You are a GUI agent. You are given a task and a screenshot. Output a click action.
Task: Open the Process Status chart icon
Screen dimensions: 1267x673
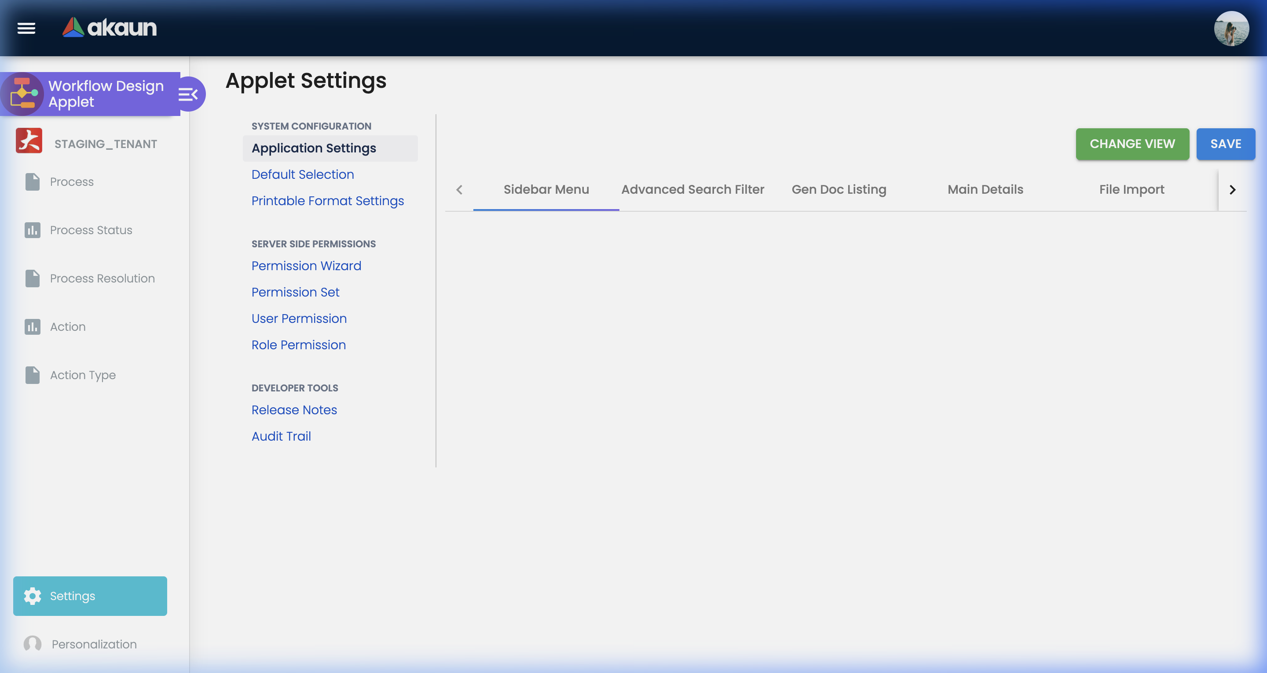click(x=33, y=230)
